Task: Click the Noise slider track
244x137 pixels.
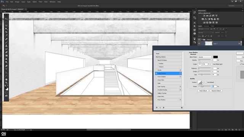Action: point(204,86)
